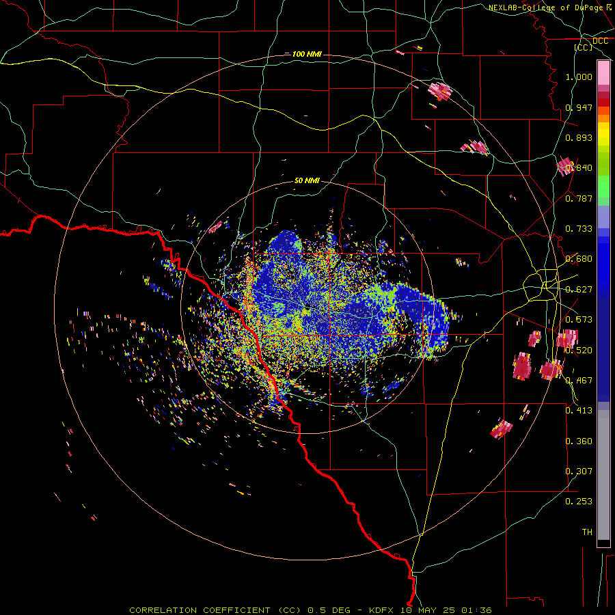615x615 pixels.
Task: Click the DCC label above the color scale
Action: (600, 41)
